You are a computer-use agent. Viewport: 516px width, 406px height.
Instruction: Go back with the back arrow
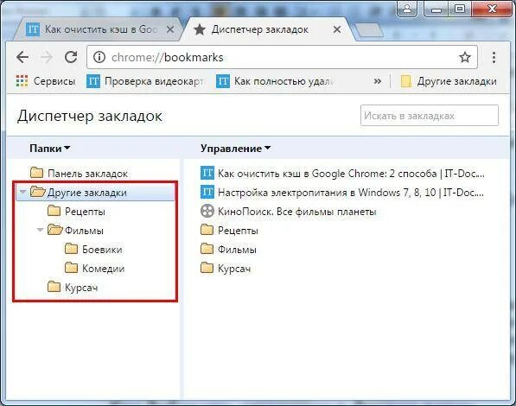click(x=22, y=57)
